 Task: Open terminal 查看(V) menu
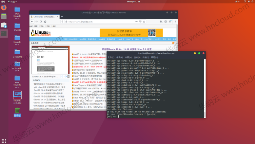click(128, 57)
